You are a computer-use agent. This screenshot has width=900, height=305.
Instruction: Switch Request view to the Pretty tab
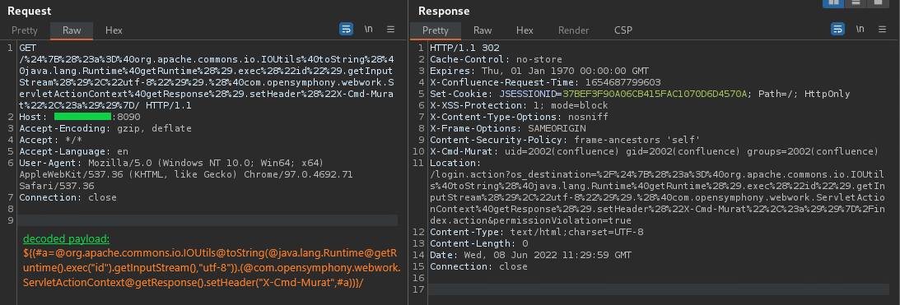25,30
